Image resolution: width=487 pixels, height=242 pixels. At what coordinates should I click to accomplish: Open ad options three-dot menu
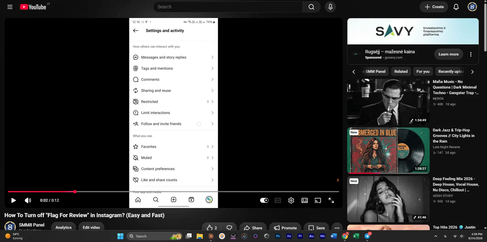tap(471, 54)
